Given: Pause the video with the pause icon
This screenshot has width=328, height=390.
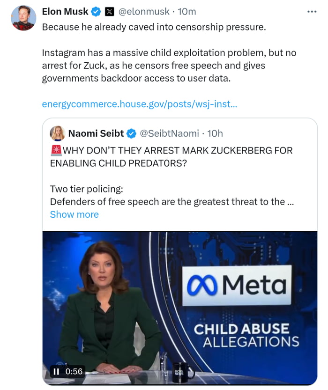Looking at the screenshot, I should coord(56,371).
